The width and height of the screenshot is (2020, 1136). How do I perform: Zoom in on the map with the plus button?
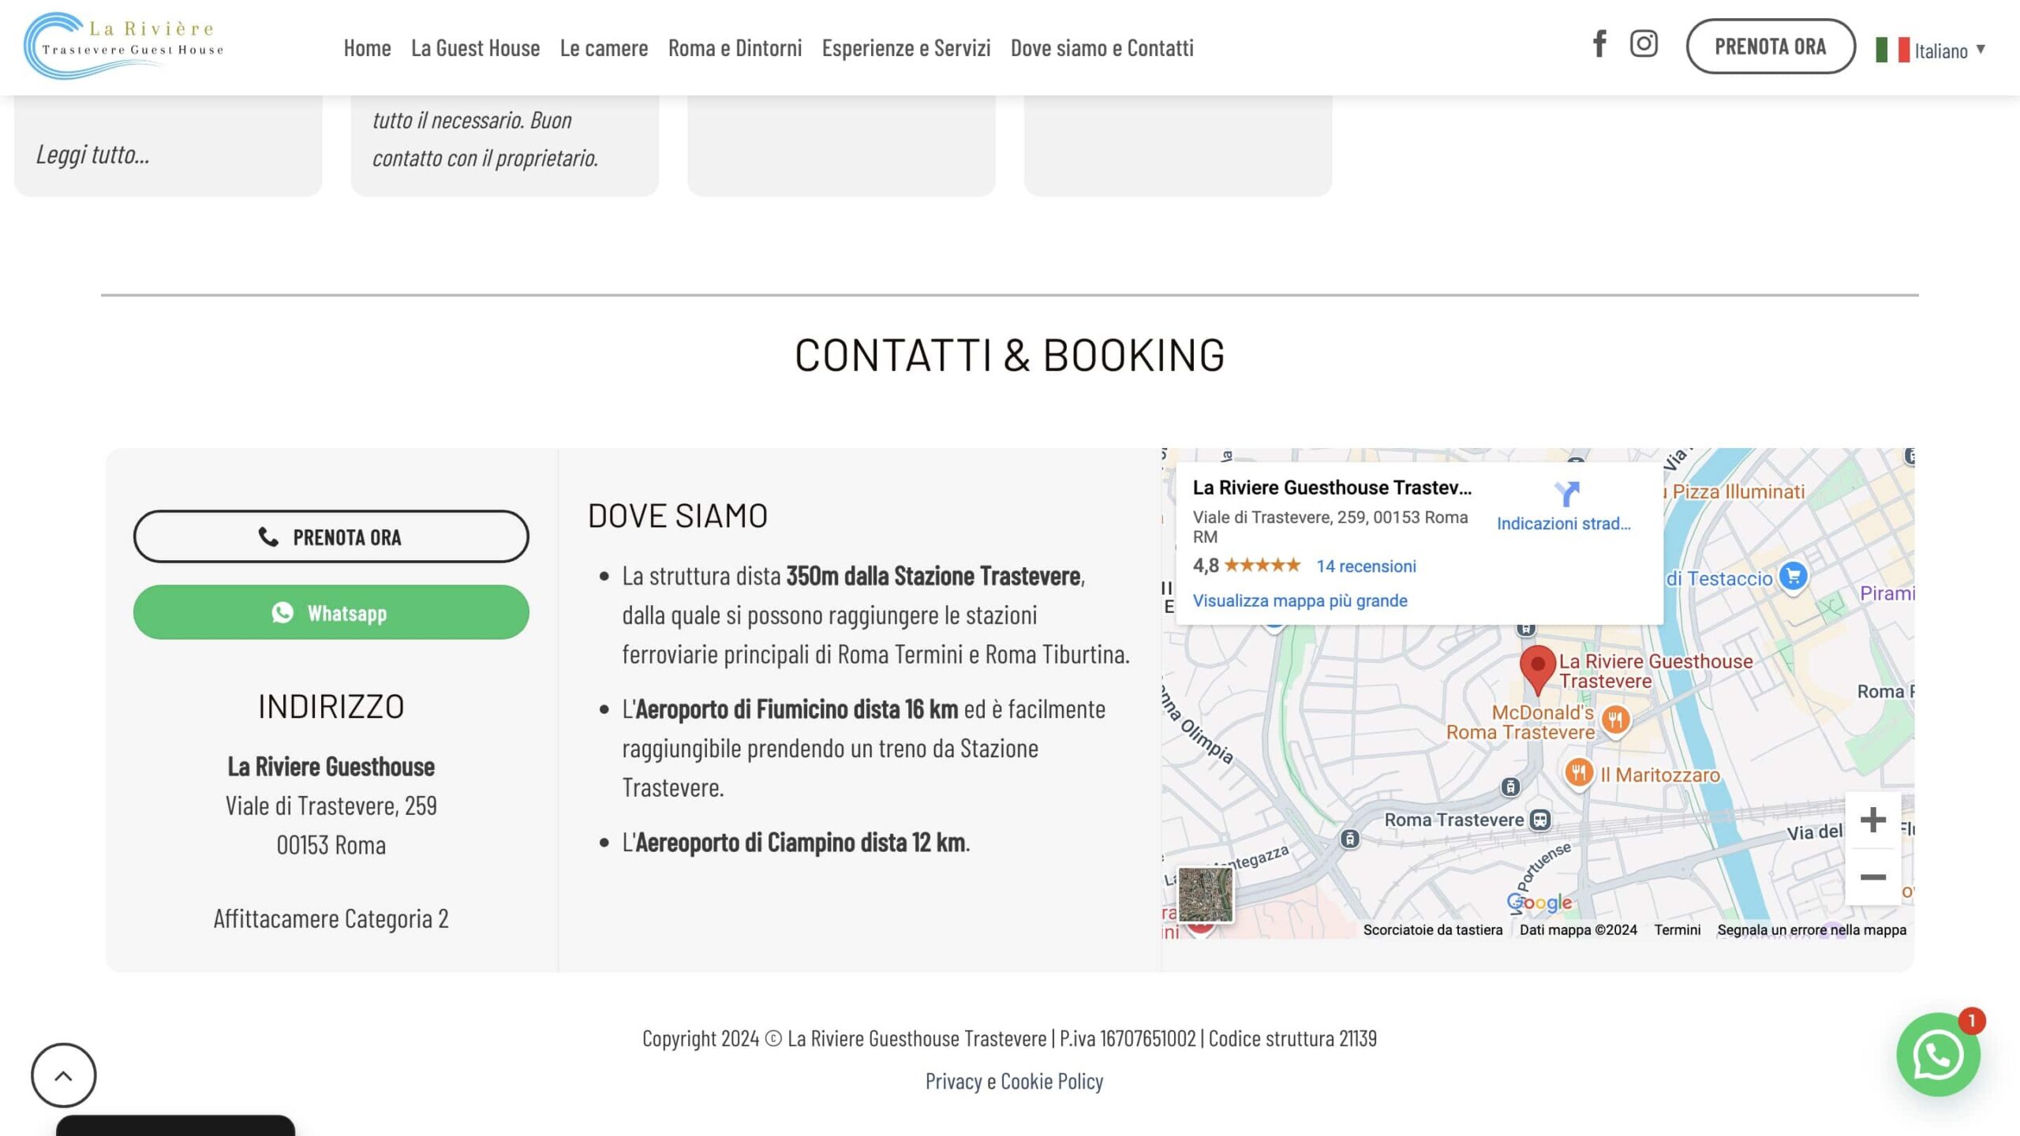tap(1872, 820)
